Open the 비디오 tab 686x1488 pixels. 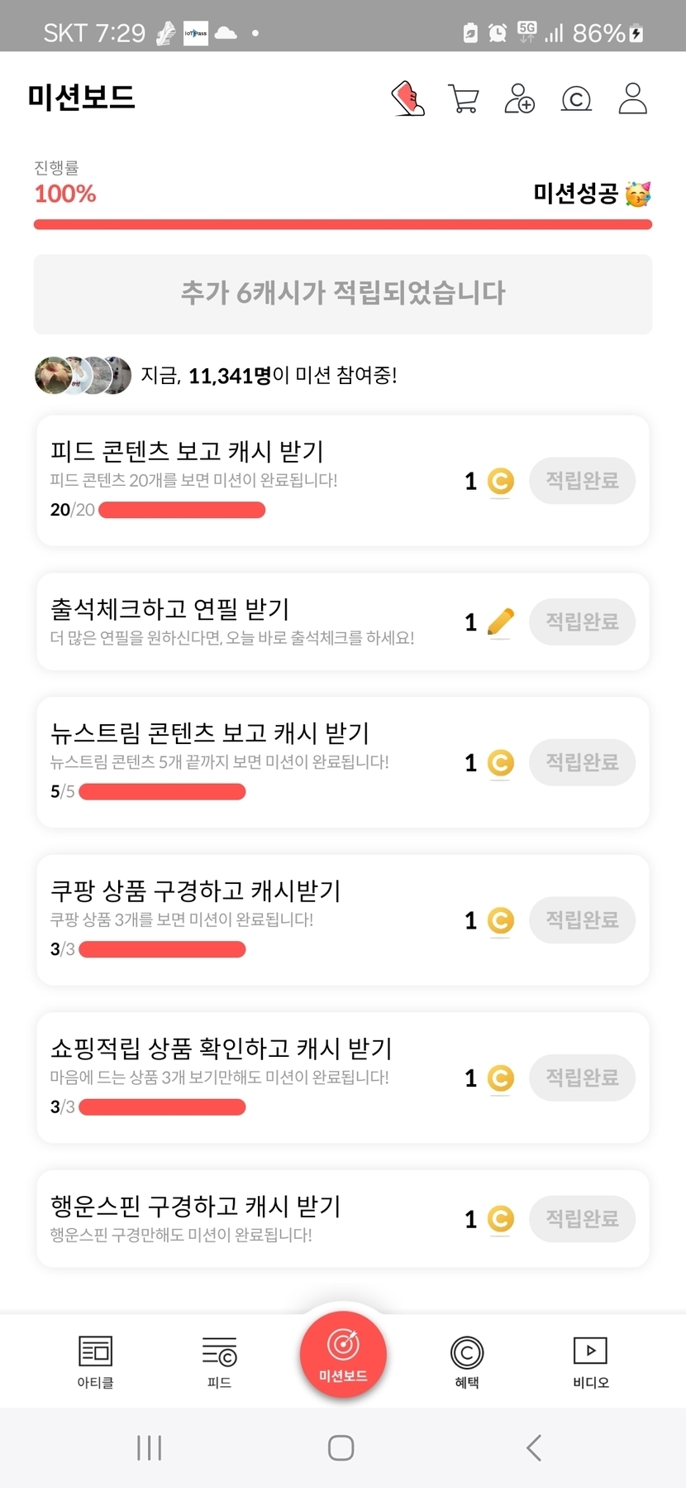[590, 1361]
